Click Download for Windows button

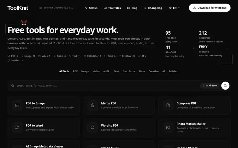click(210, 8)
